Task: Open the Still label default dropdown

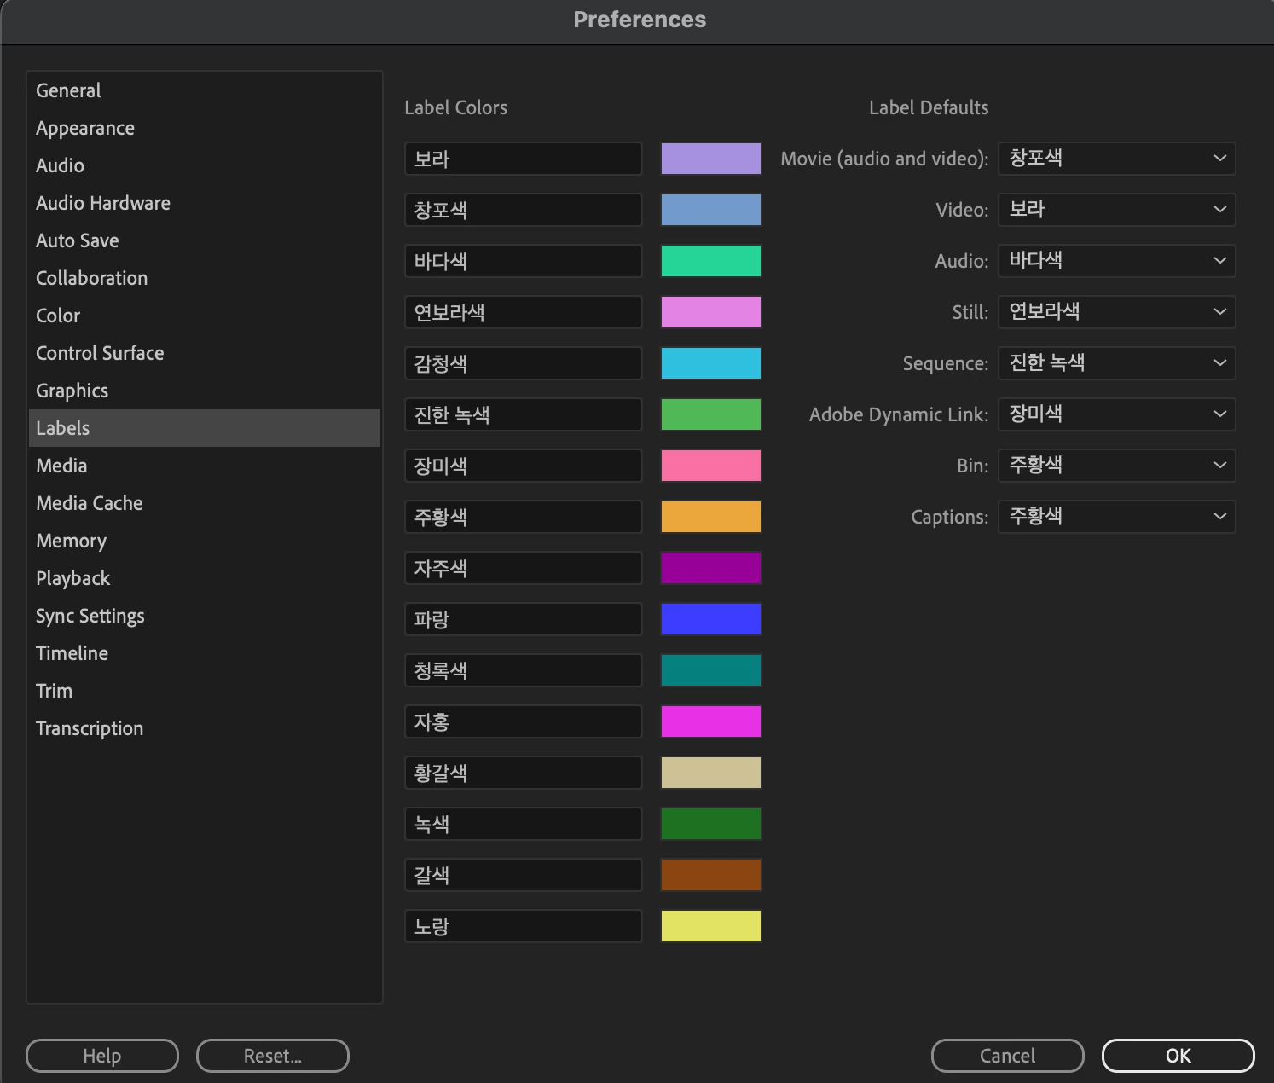Action: click(1116, 312)
